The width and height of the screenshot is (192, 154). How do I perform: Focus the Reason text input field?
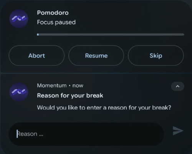pos(86,134)
